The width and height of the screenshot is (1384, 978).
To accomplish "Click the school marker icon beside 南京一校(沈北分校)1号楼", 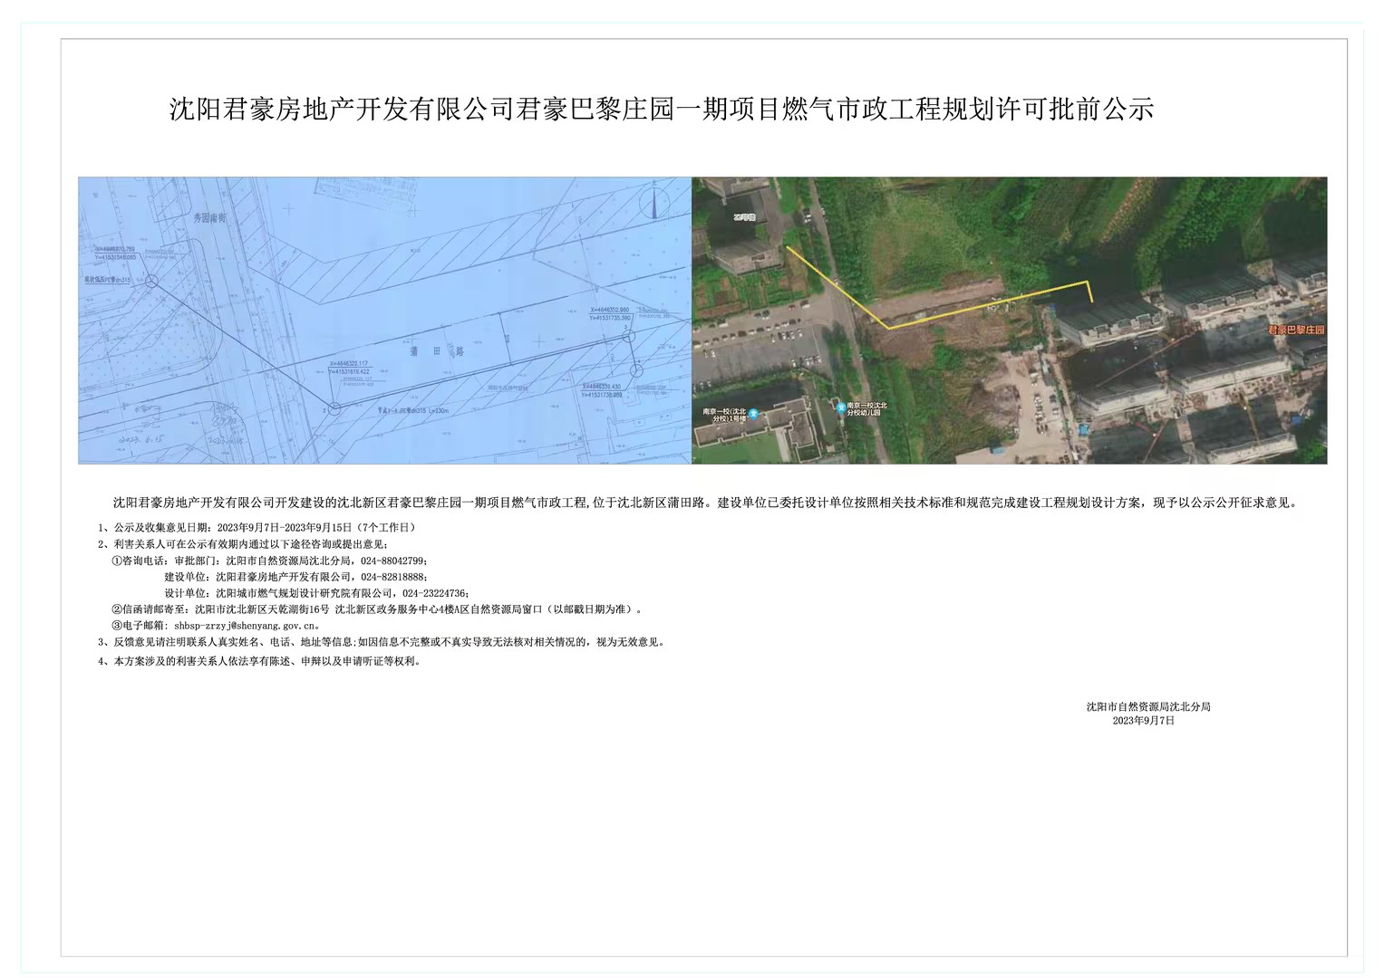I will (751, 414).
